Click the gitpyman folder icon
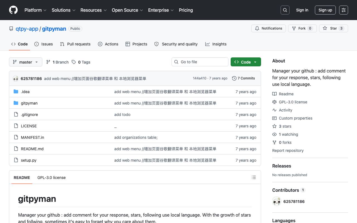The height and width of the screenshot is (223, 357). [16, 103]
